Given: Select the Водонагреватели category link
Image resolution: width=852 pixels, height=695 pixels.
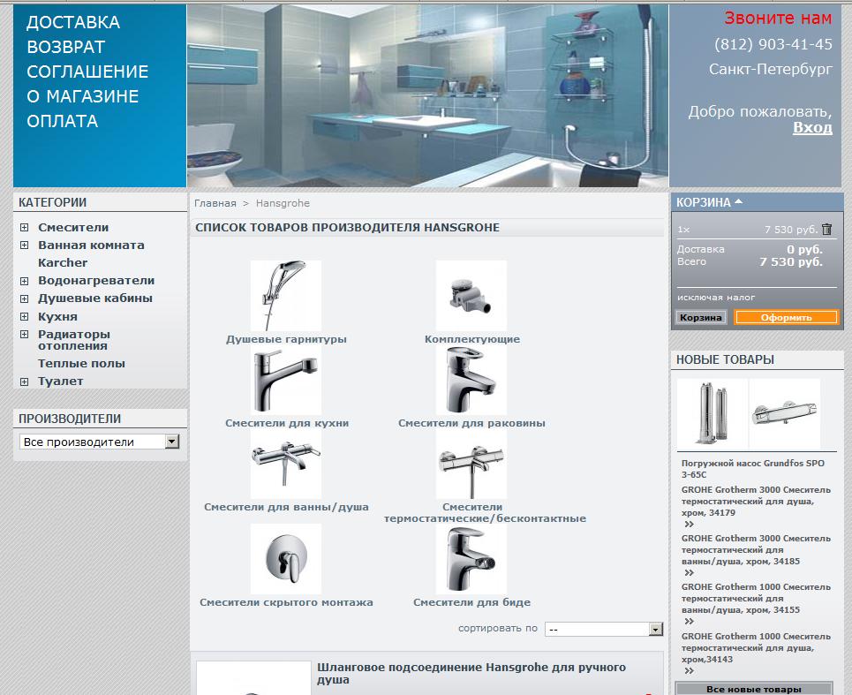Looking at the screenshot, I should pyautogui.click(x=96, y=281).
